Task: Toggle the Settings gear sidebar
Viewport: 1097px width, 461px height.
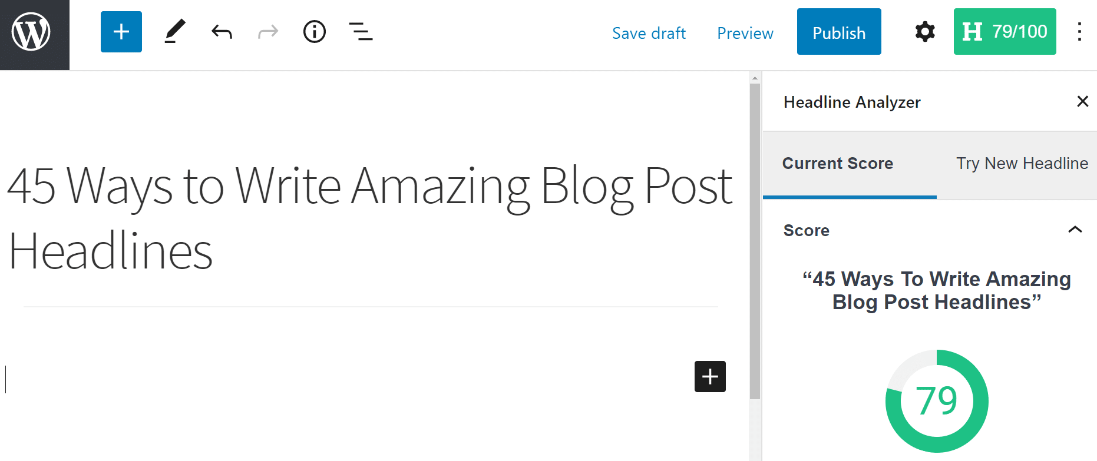Action: pyautogui.click(x=925, y=32)
